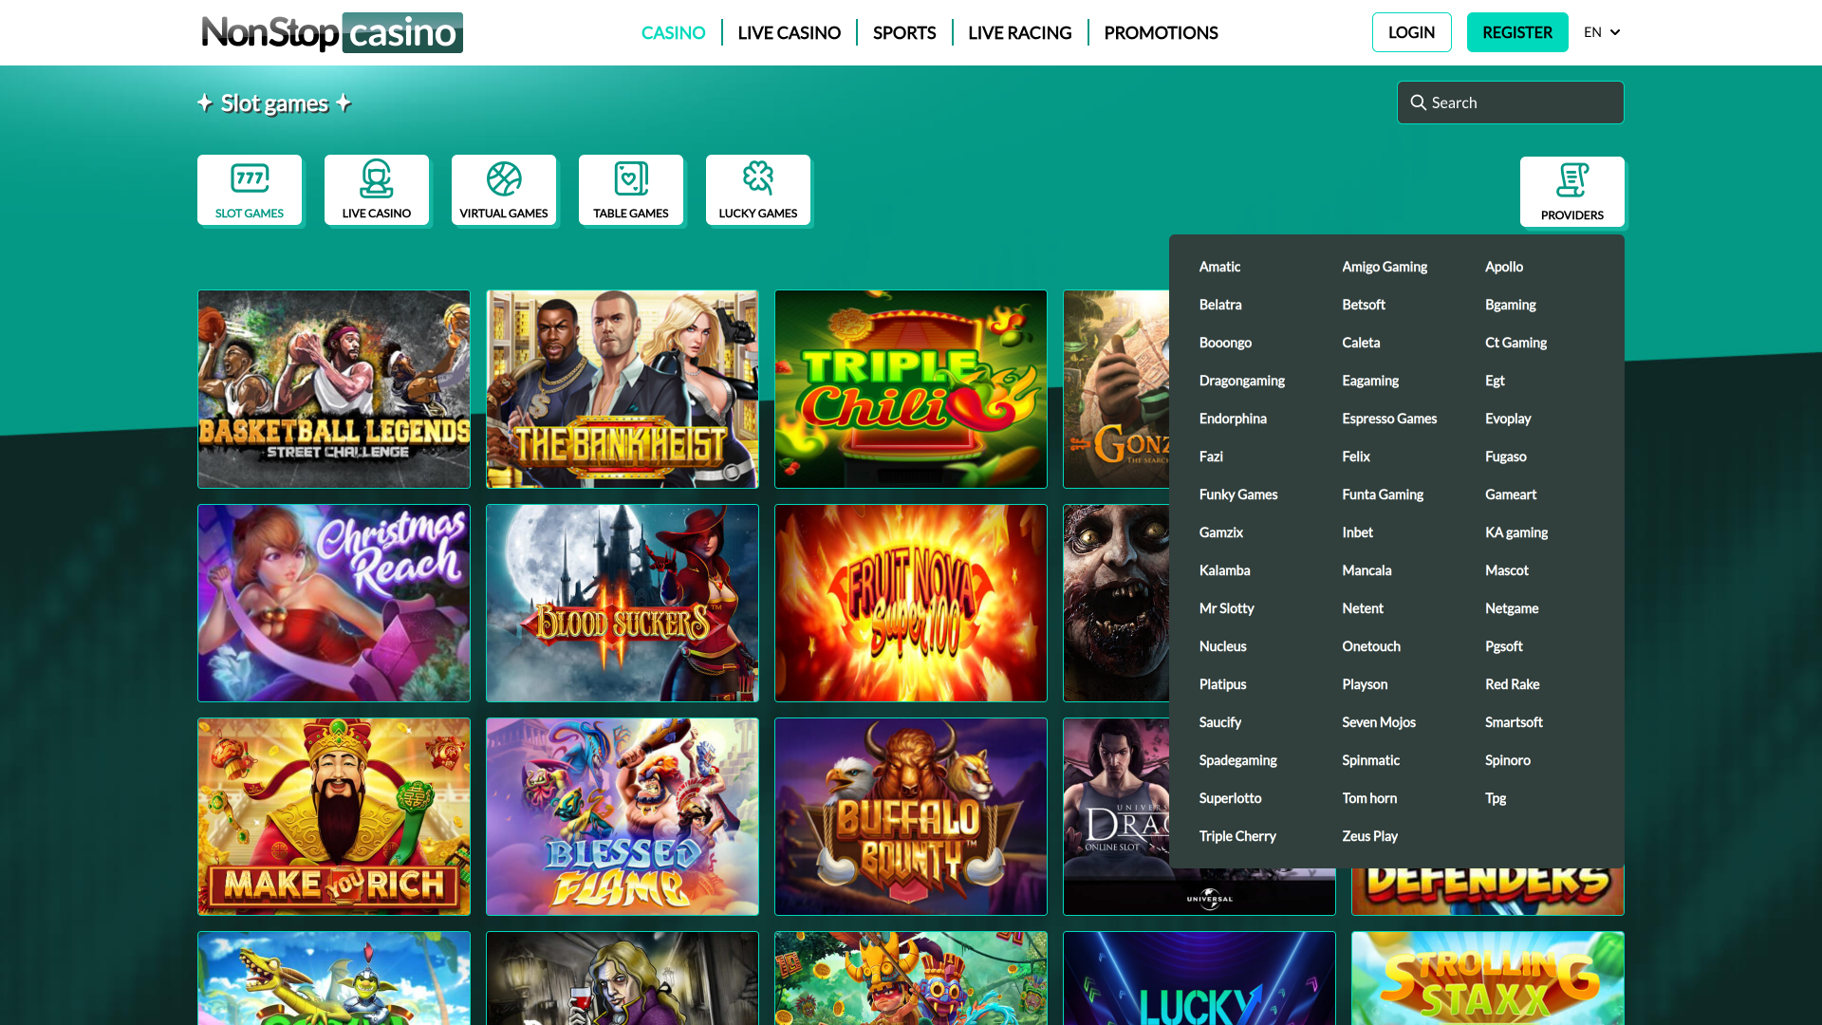The image size is (1822, 1025).
Task: Click the search magnifier icon
Action: [x=1419, y=102]
